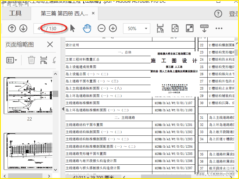Screen dimensions: 239x179
Task: Click 施工图设计 cover title
Action: [x=174, y=61]
